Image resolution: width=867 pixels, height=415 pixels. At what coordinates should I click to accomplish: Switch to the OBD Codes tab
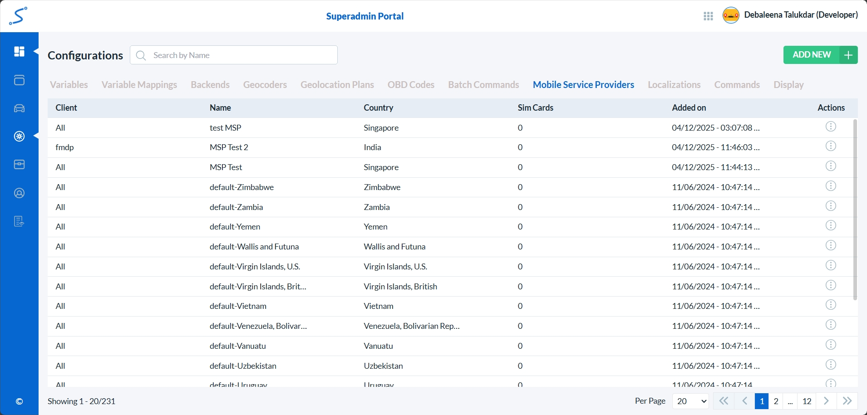click(x=411, y=85)
